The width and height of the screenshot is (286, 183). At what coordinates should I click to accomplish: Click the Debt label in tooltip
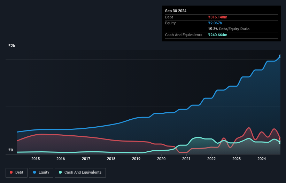169,17
